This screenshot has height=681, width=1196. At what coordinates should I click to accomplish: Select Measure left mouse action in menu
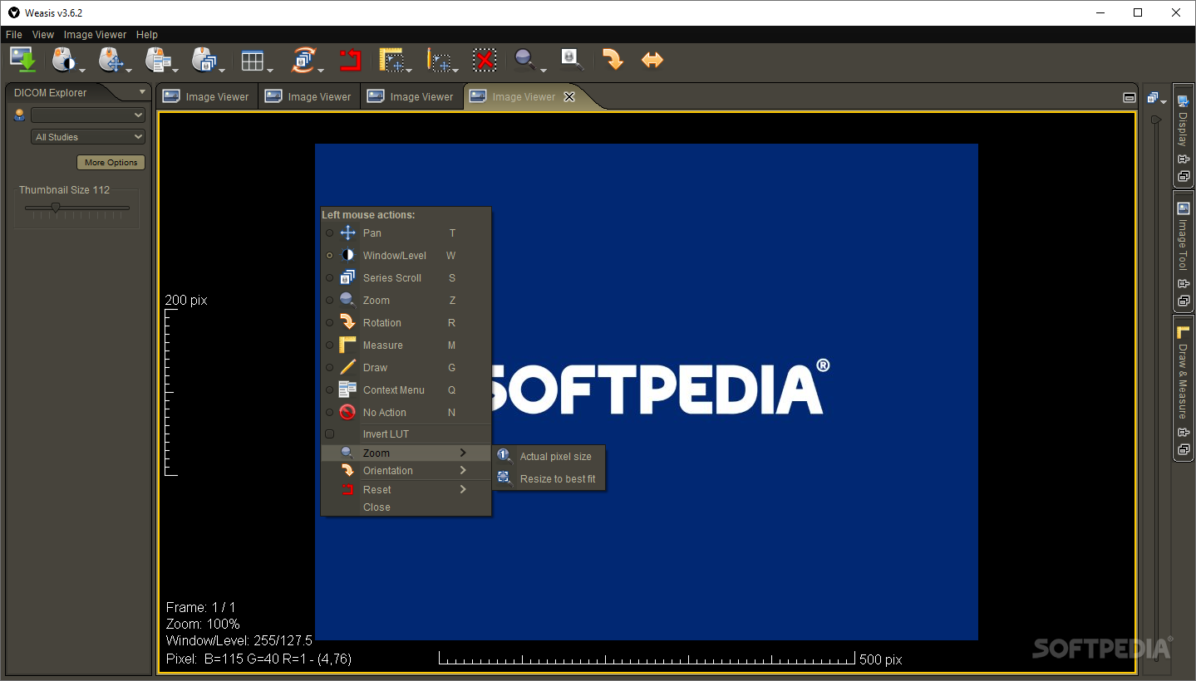click(406, 345)
